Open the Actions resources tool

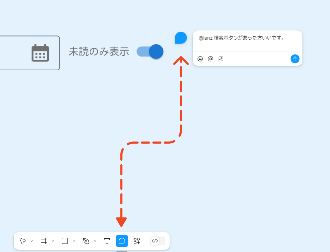[137, 241]
